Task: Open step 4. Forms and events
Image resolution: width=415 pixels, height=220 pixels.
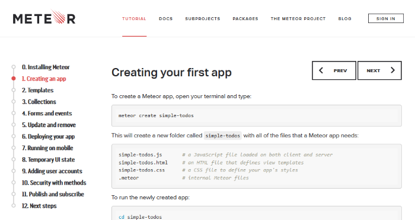Action: (x=47, y=114)
